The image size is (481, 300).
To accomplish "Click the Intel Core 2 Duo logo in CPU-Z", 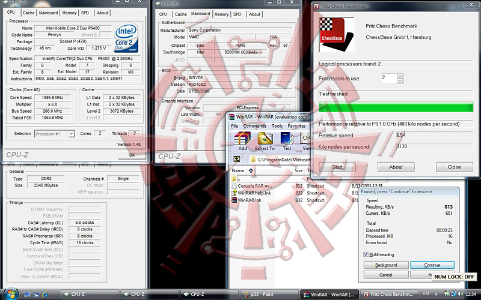I will [x=126, y=38].
